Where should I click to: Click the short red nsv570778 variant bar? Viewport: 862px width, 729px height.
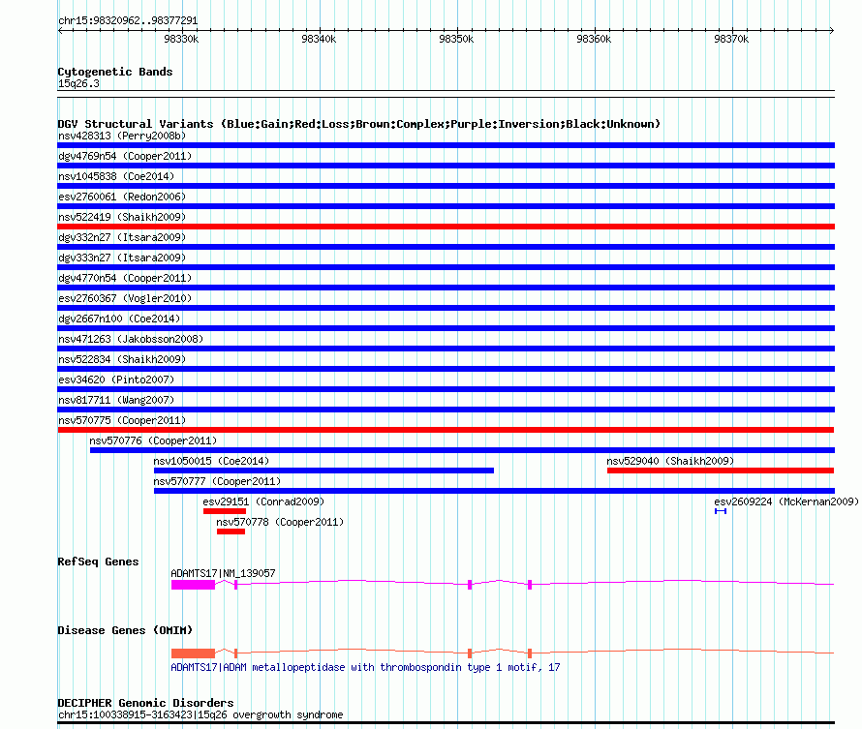[231, 532]
